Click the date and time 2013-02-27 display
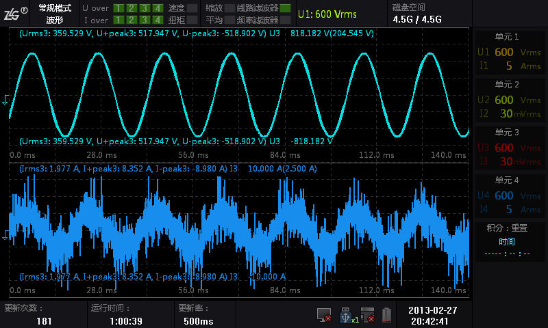This screenshot has height=328, width=548. coord(433,316)
